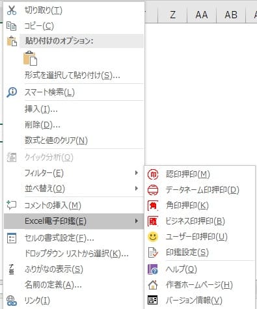Viewport: 257px width, 309px height.
Task: Select column AB header
Action: (x=231, y=15)
